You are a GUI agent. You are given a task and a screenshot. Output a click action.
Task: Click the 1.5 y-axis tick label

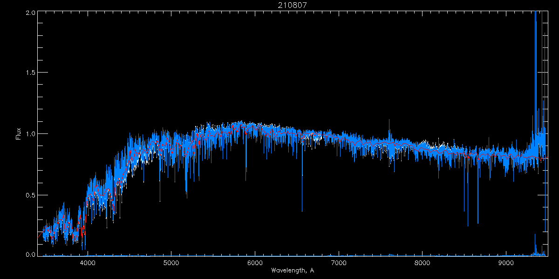click(x=30, y=73)
